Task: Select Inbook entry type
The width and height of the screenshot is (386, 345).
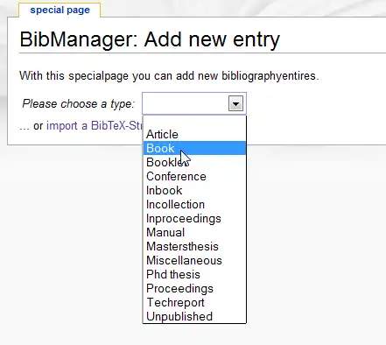Action: pyautogui.click(x=194, y=190)
